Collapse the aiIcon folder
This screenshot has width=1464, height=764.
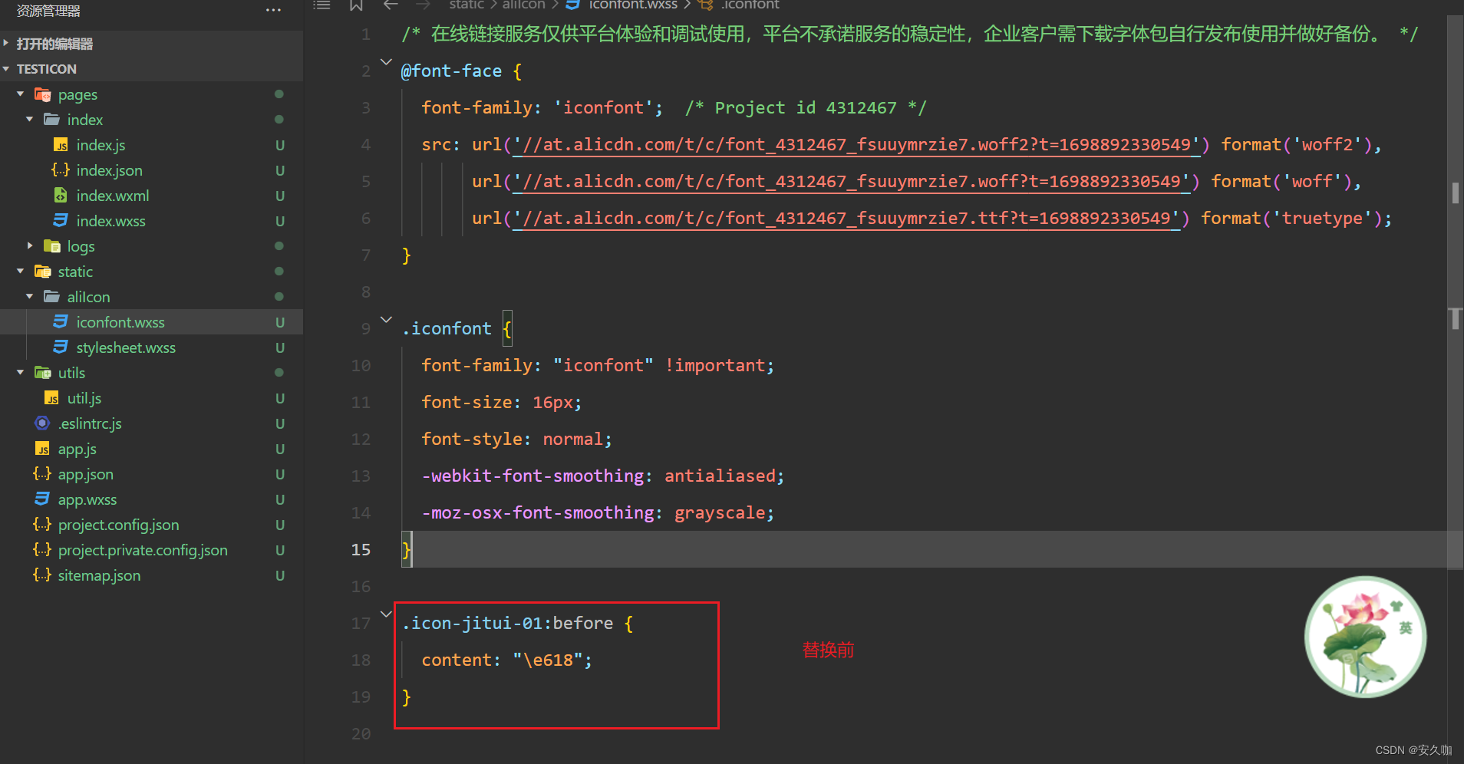point(29,296)
